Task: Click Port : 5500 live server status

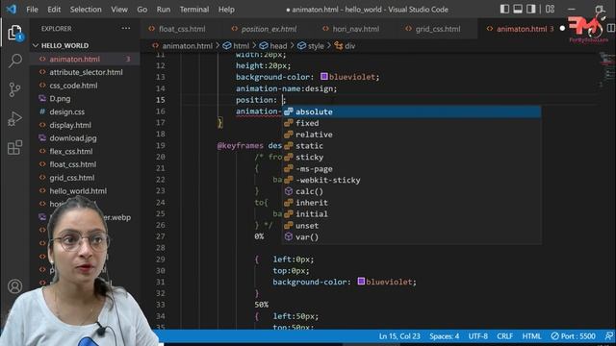Action: (574, 336)
